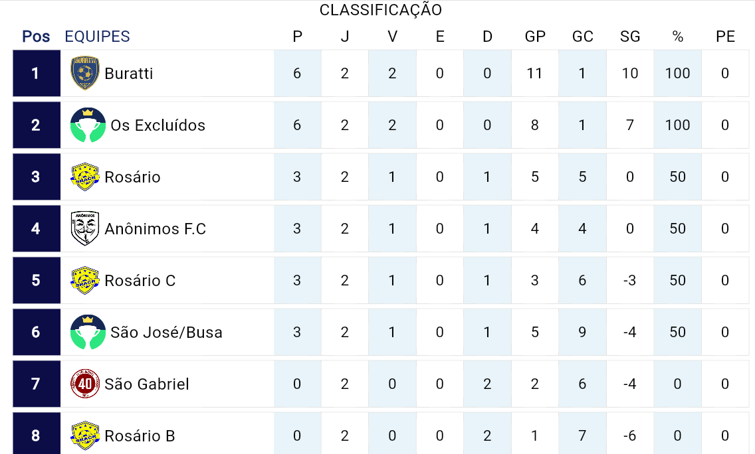Screen dimensions: 755x454
Task: Click the Rosário C team badge
Action: coord(85,280)
